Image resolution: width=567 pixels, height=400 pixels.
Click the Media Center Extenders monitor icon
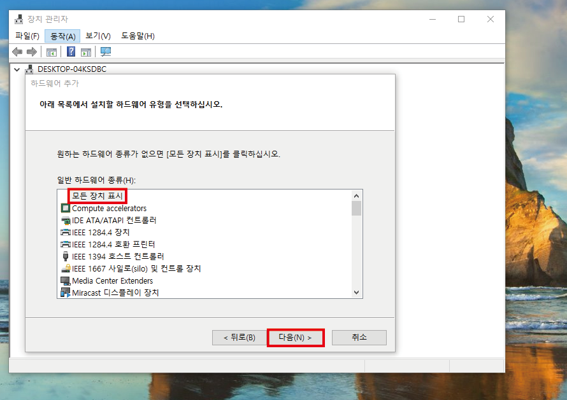(66, 280)
